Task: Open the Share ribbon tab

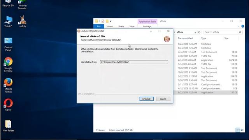Action: coord(121,26)
